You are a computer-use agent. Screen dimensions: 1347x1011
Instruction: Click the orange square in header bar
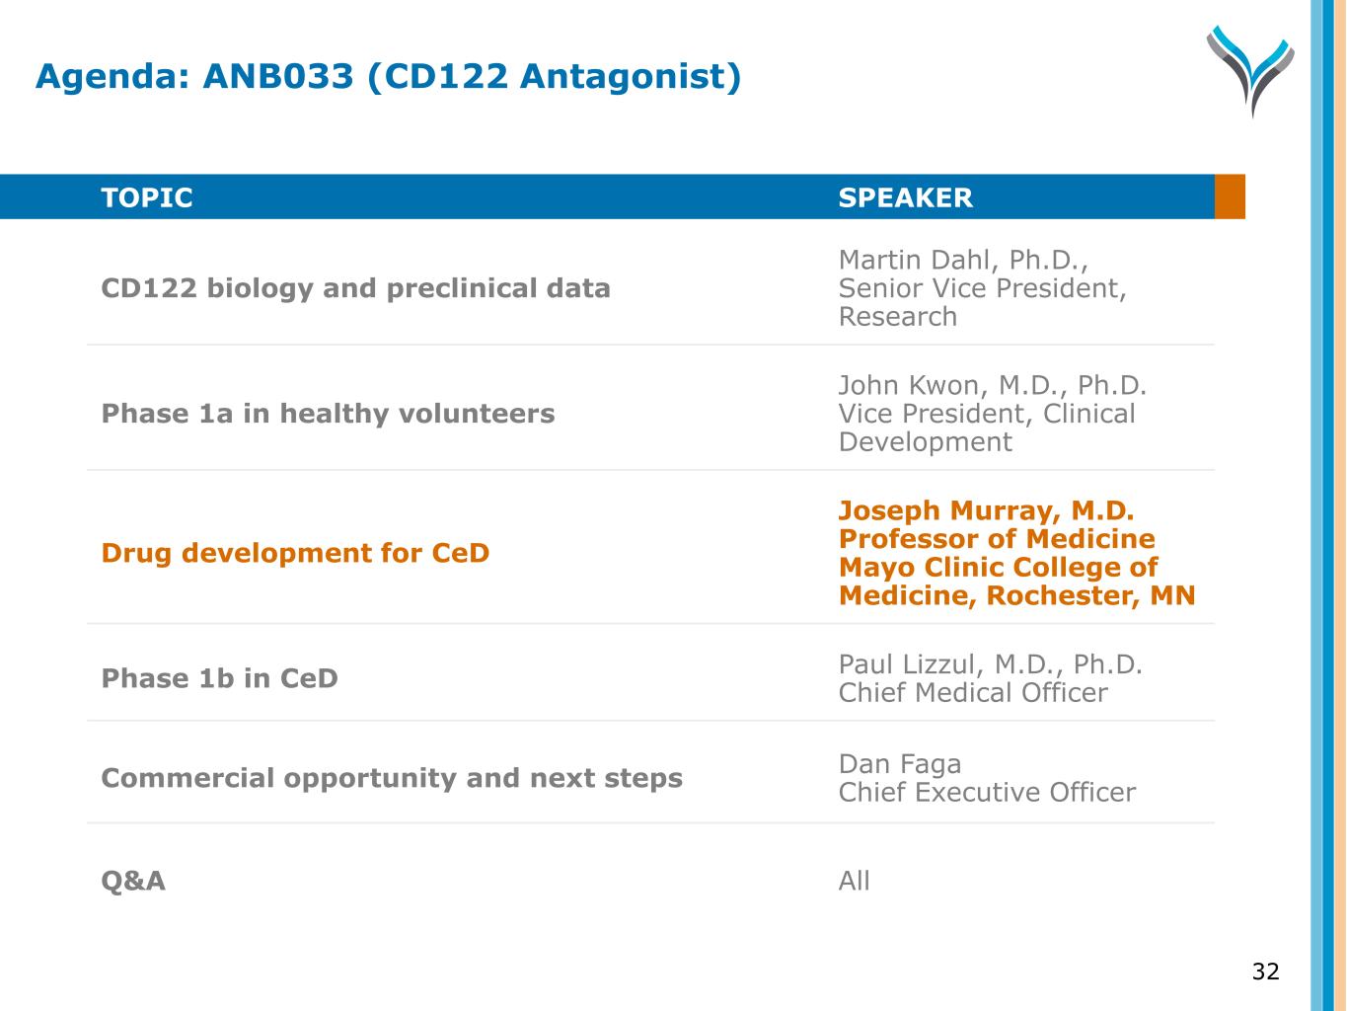[1230, 196]
